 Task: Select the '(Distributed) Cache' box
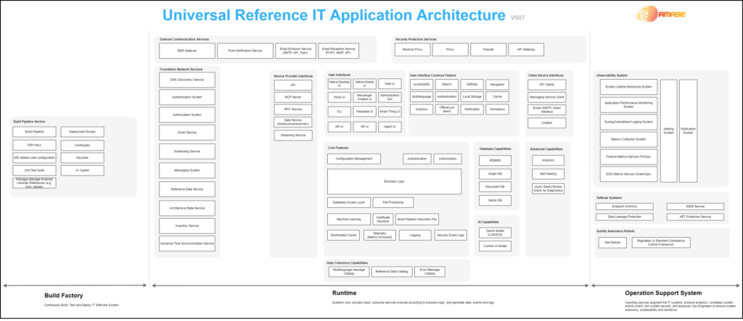click(344, 235)
